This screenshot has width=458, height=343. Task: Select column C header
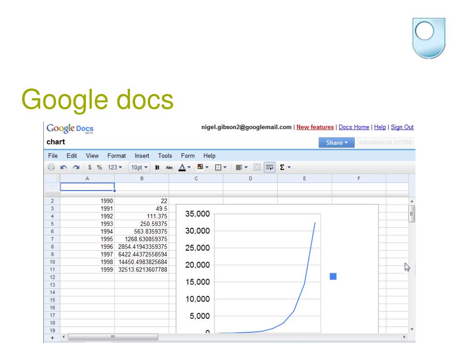click(196, 179)
